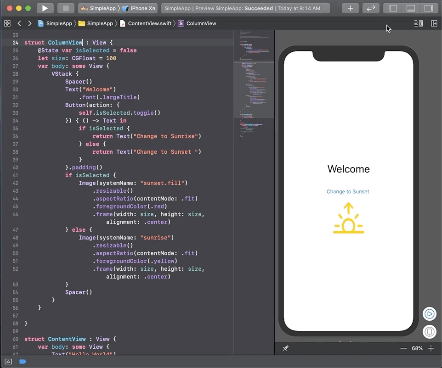Select SimpleApp folder in jump bar

(96, 23)
